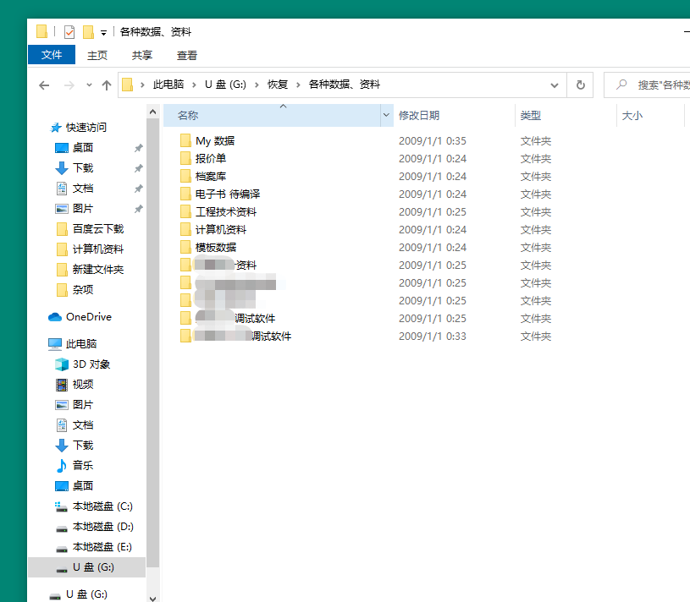Select the 电子书 待编译 folder

coord(228,194)
